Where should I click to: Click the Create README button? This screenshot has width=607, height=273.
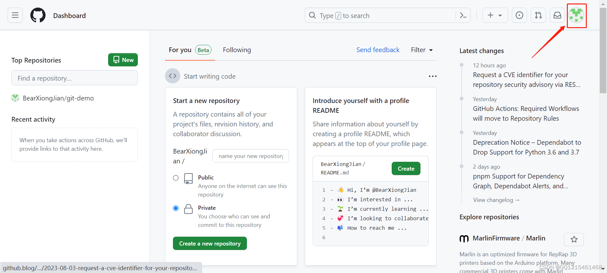pos(406,168)
